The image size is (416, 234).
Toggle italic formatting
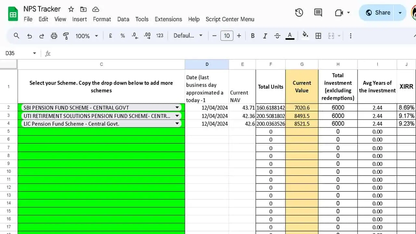[265, 36]
